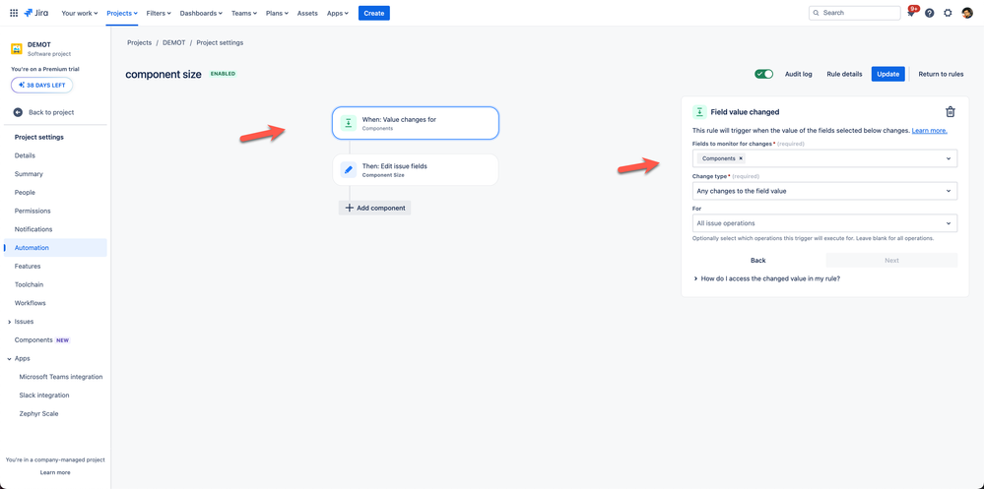Click the Update button
This screenshot has width=984, height=489.
[x=888, y=74]
